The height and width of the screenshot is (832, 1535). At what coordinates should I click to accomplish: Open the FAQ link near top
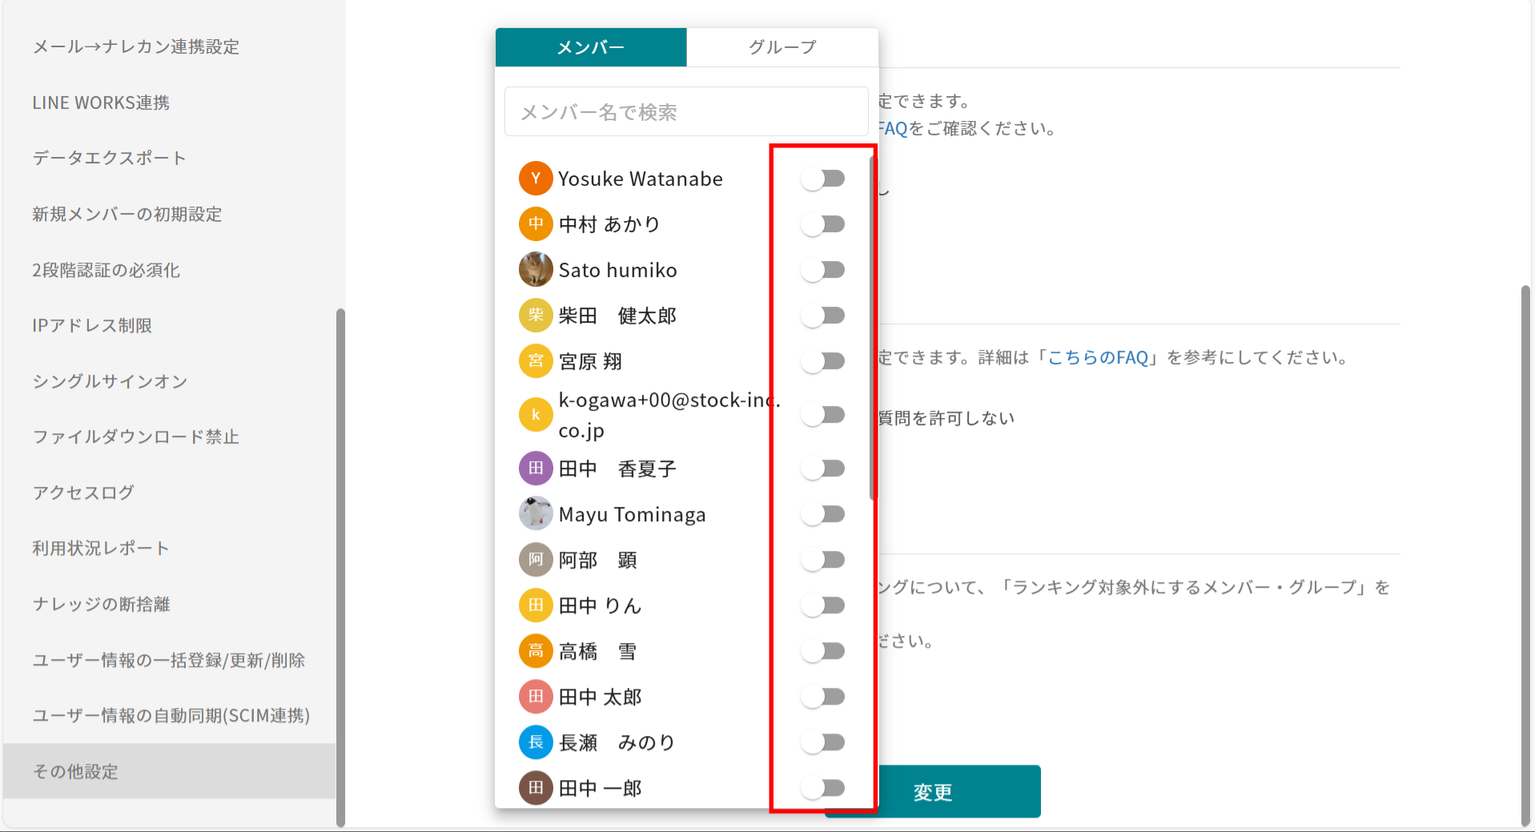(893, 128)
